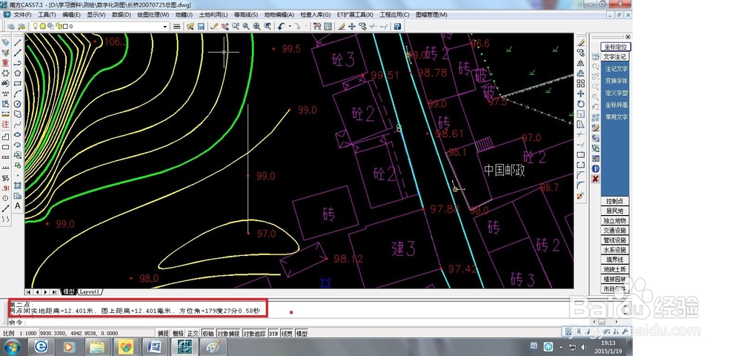Open the 等高线(S) menu
The image size is (741, 356).
[x=246, y=15]
